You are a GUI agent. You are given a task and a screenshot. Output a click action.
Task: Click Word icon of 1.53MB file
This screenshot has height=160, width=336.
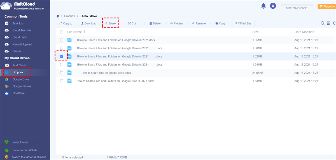click(x=70, y=81)
